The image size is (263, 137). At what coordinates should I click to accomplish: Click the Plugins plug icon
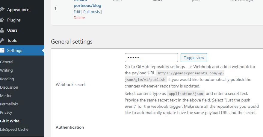(2, 20)
